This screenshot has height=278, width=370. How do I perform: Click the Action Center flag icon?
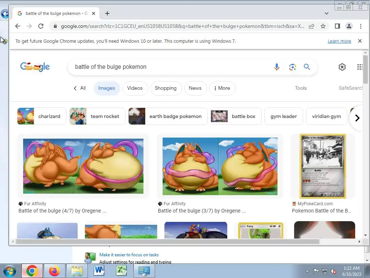(316, 271)
